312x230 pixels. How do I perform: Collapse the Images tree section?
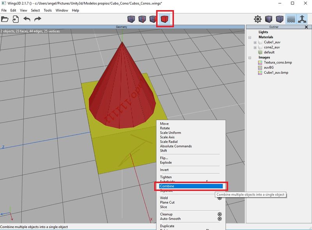[x=250, y=58]
